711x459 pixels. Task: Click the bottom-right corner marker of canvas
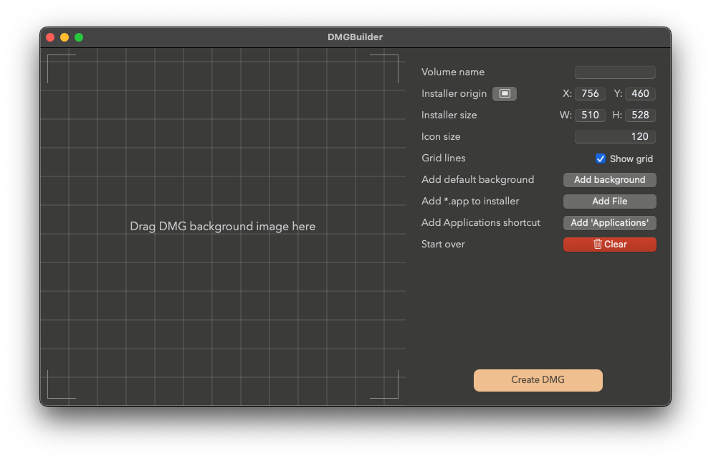coord(394,394)
